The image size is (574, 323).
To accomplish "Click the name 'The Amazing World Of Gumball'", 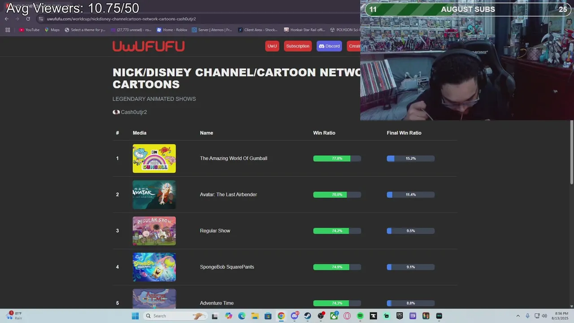I will (x=234, y=158).
